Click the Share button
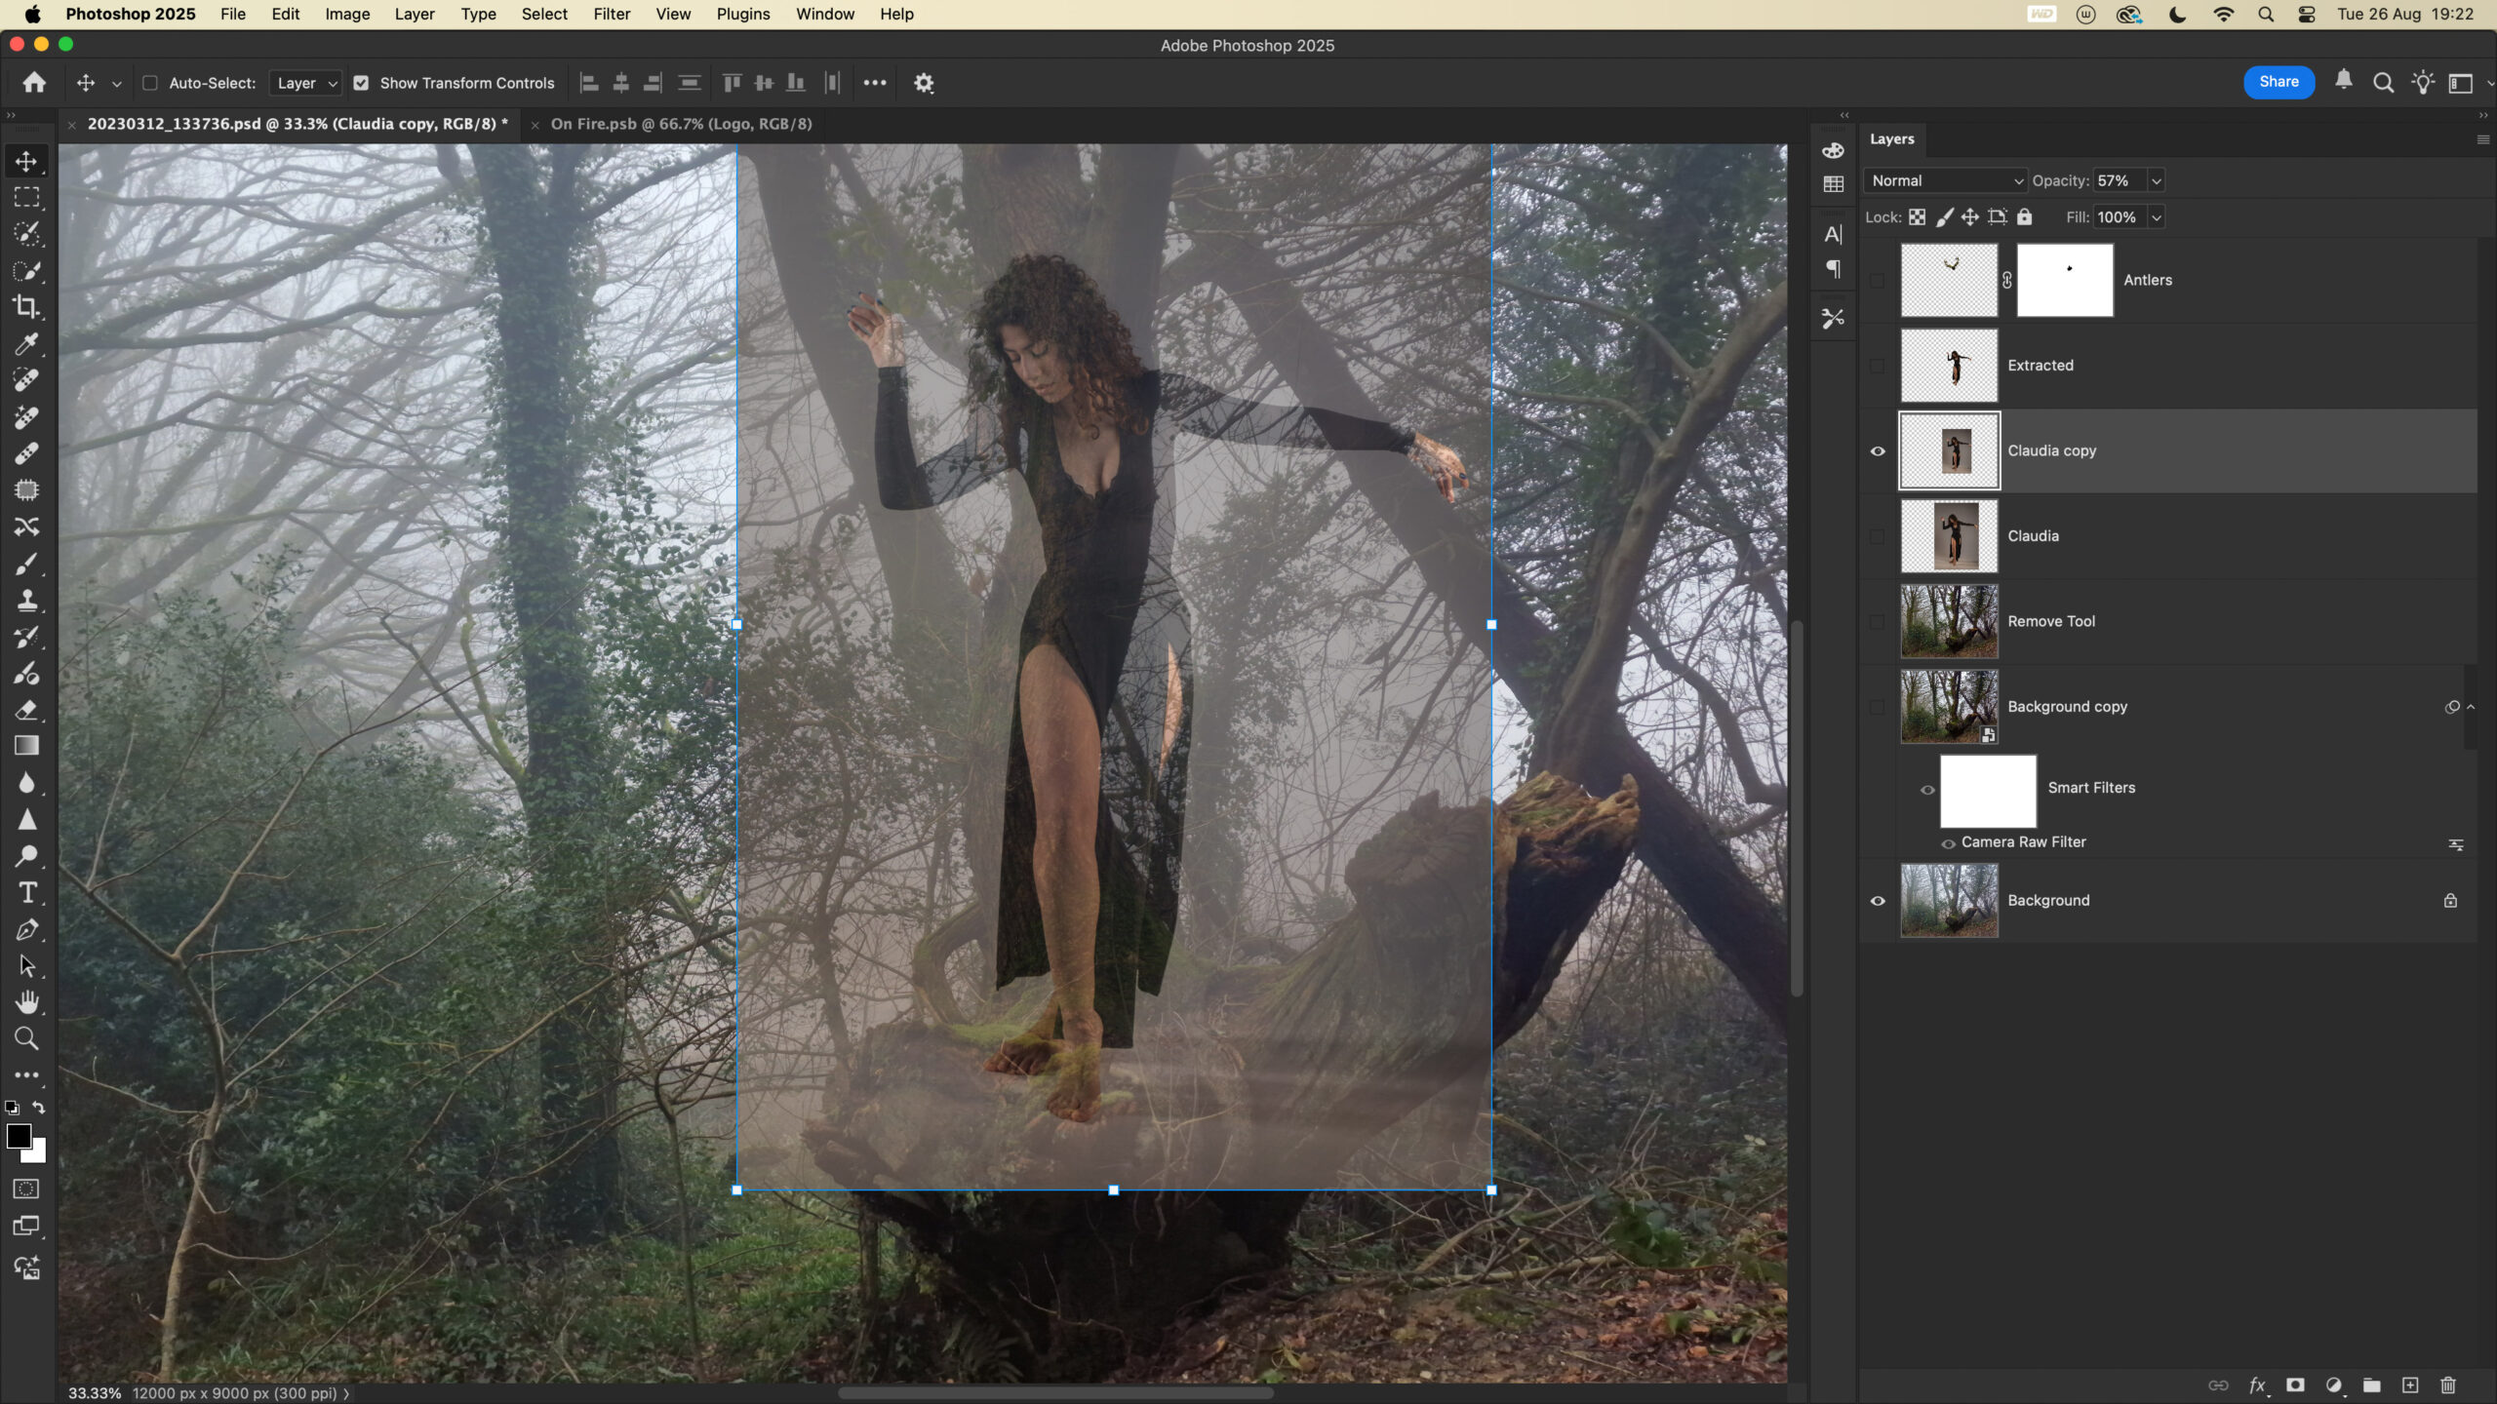This screenshot has height=1404, width=2497. (x=2279, y=82)
